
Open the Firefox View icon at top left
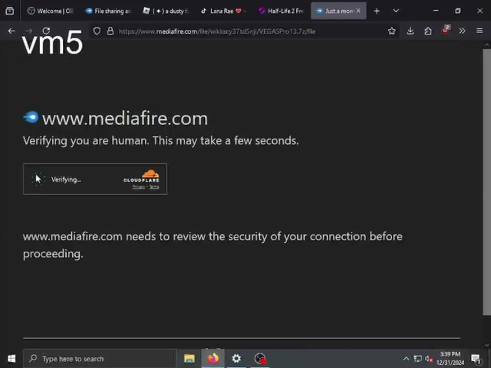pyautogui.click(x=10, y=11)
